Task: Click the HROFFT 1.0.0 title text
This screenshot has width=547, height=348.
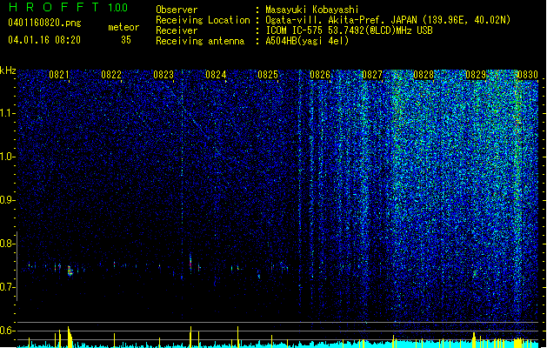Action: tap(69, 7)
